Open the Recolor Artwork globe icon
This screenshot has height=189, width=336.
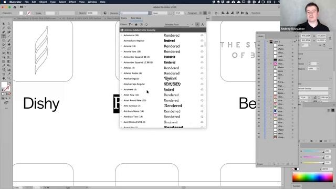[105, 13]
